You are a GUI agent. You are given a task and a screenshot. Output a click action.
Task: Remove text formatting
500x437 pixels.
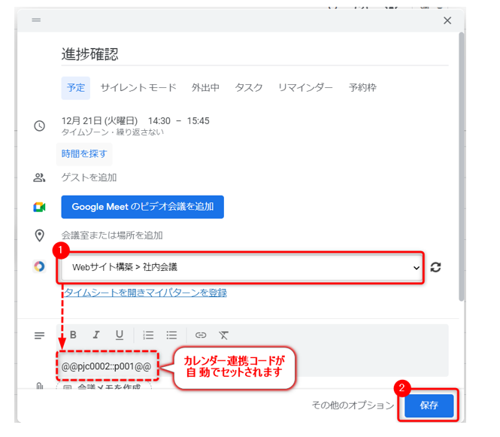click(223, 335)
